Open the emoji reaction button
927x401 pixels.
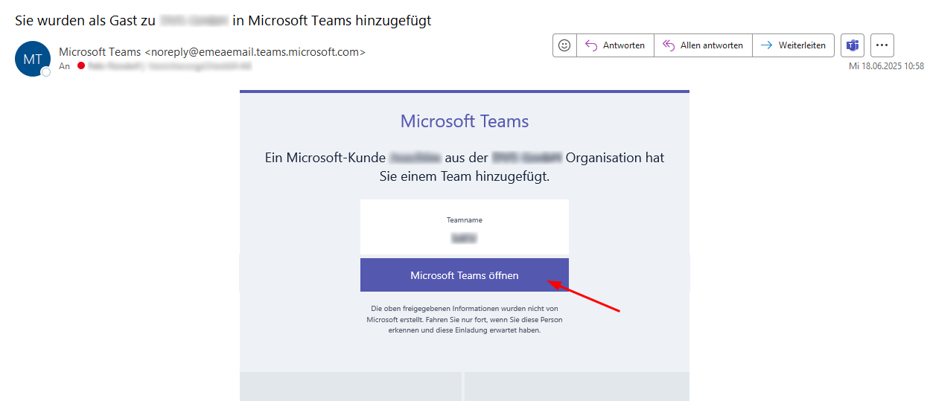(x=565, y=45)
